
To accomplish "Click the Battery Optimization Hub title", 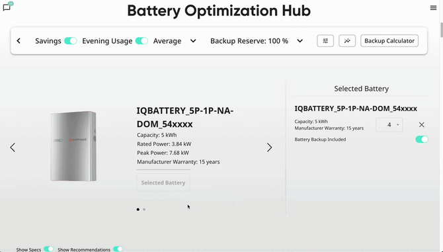I will tap(219, 11).
